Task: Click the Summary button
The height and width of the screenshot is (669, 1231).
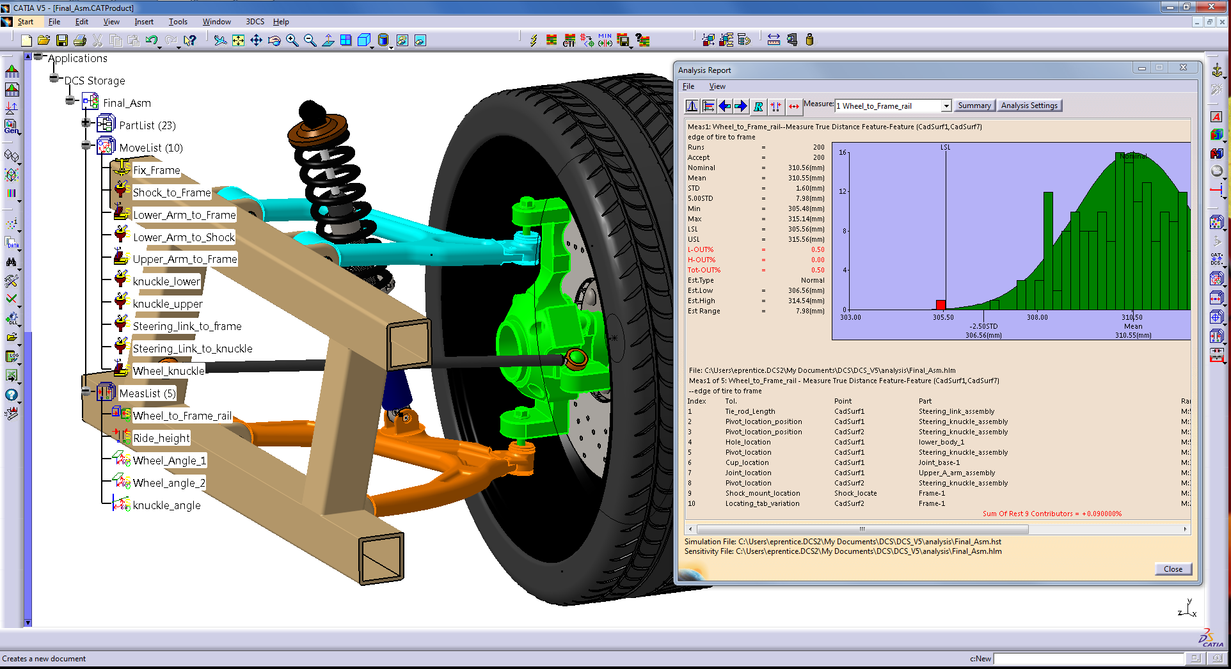Action: (974, 106)
